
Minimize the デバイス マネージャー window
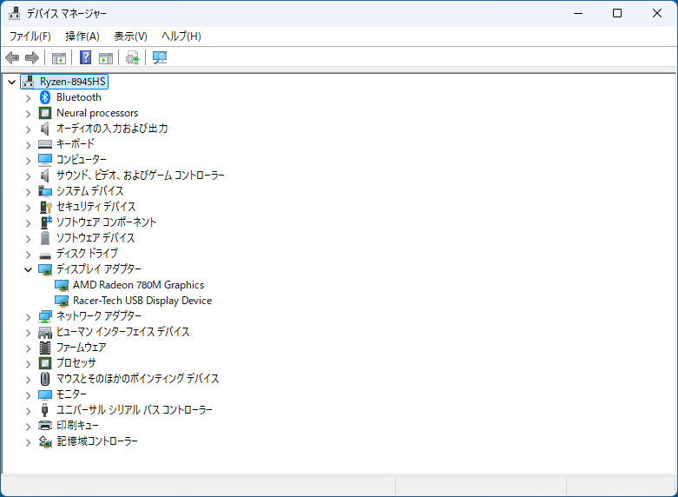578,13
